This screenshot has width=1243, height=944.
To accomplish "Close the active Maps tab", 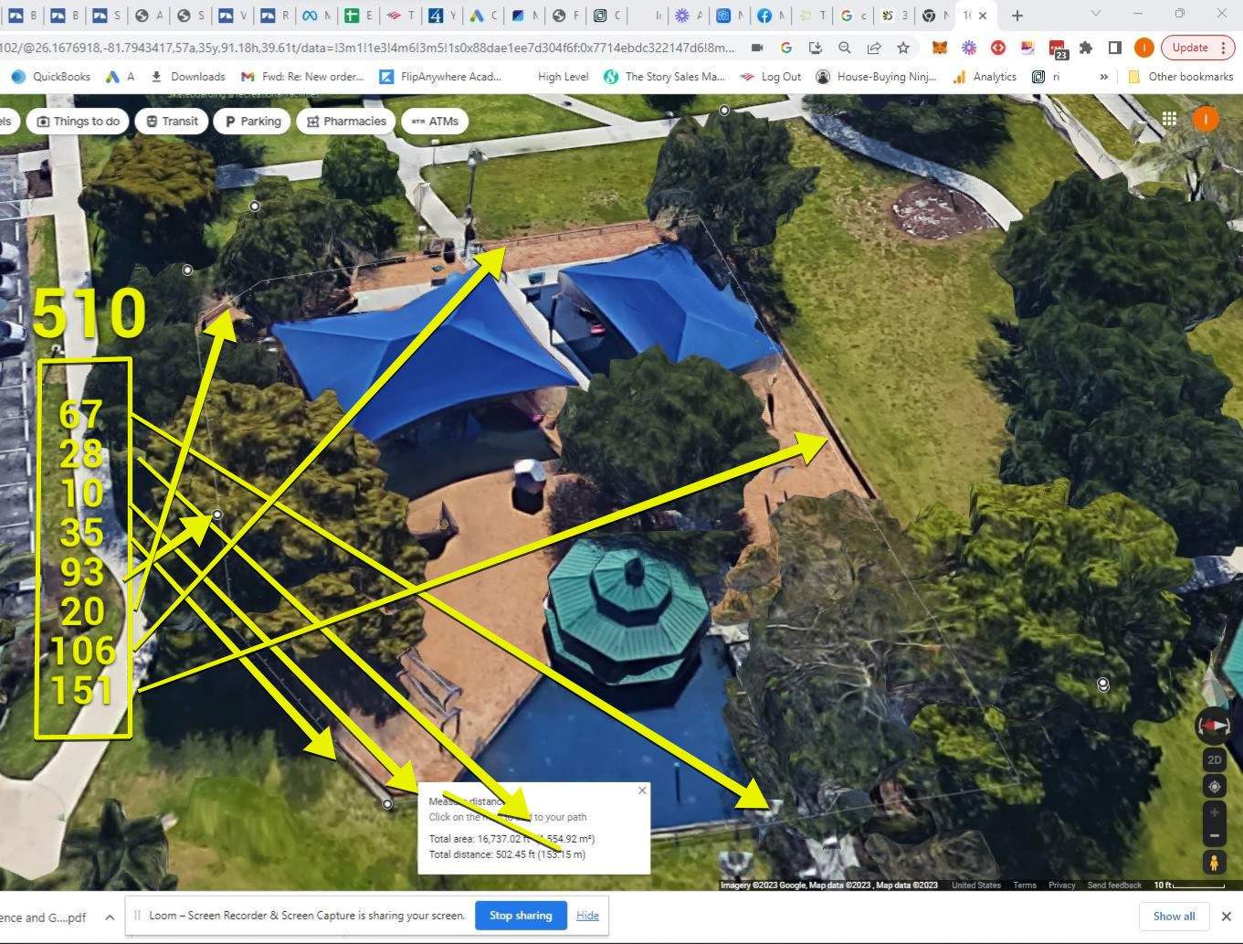I will pyautogui.click(x=983, y=16).
